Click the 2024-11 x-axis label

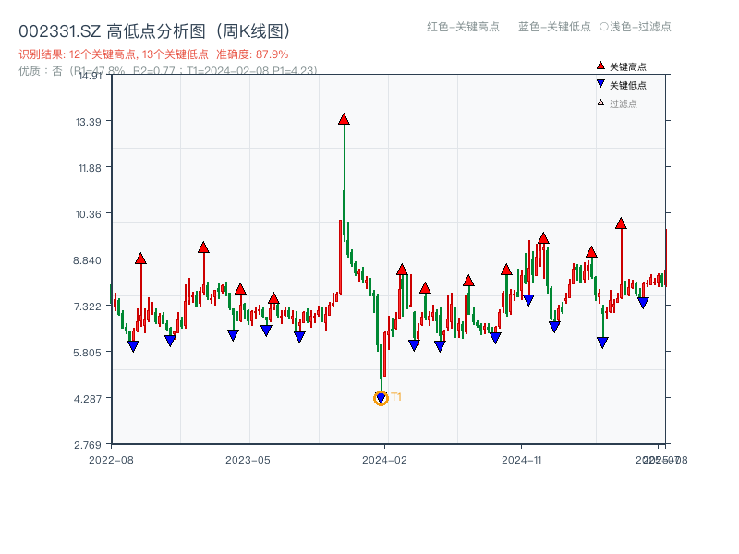(521, 460)
